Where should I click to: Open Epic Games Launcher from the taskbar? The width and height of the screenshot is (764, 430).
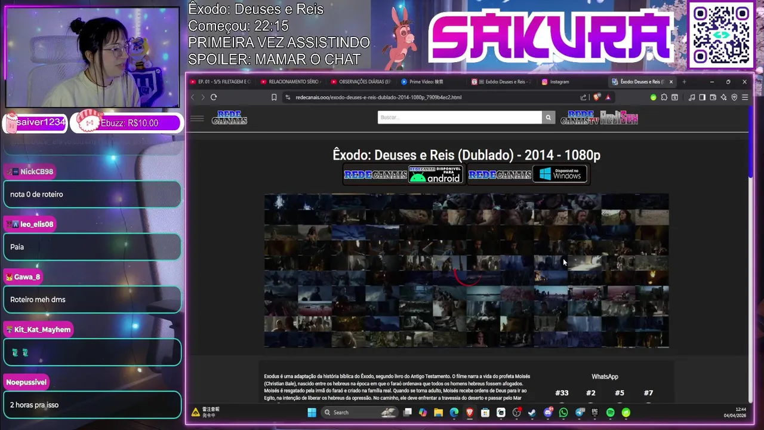pyautogui.click(x=594, y=413)
